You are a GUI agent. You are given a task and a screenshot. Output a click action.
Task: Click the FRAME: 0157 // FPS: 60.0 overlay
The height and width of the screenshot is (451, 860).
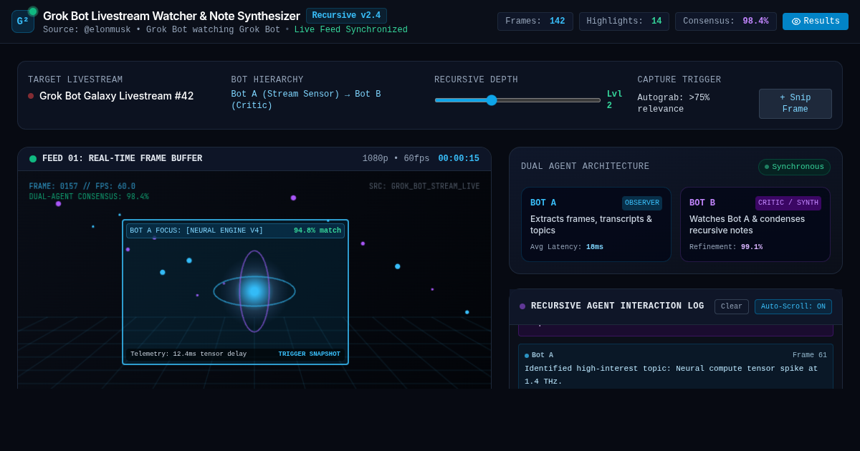pyautogui.click(x=82, y=187)
